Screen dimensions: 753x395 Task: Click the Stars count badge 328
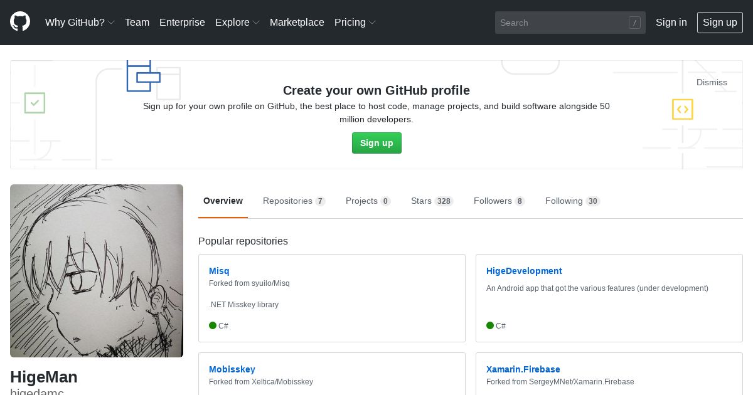coord(444,201)
